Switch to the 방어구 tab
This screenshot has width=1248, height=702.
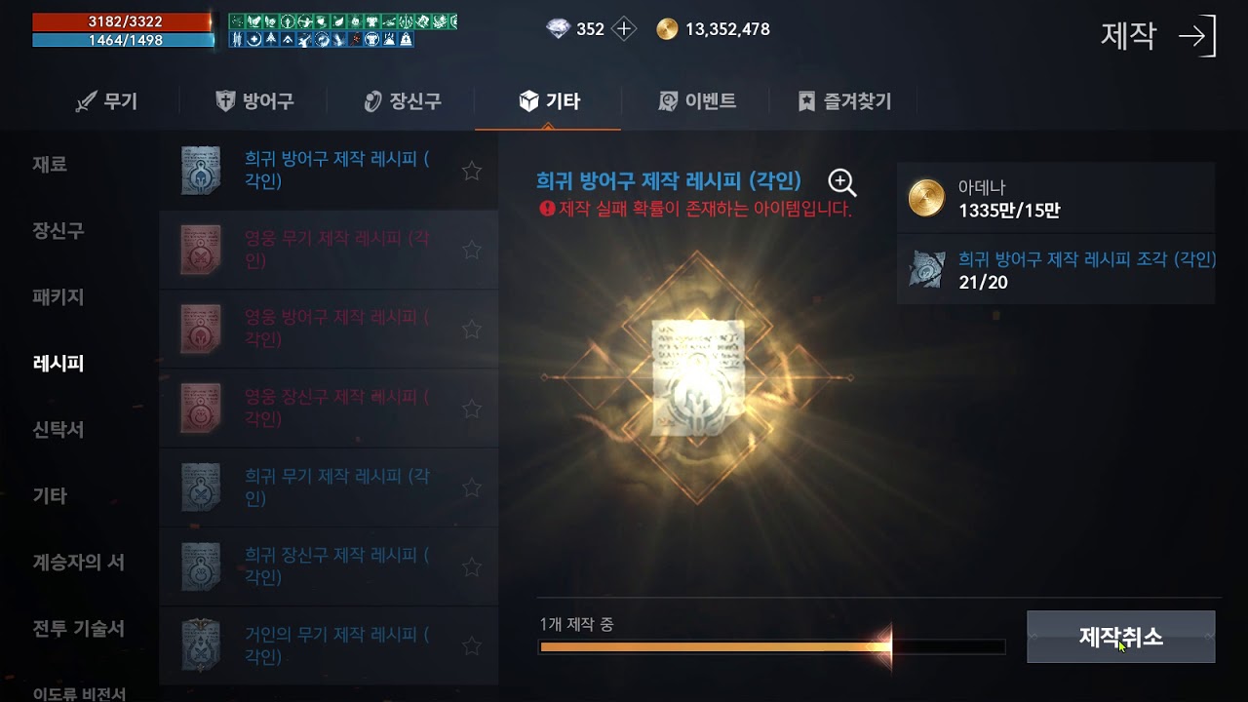tap(254, 101)
